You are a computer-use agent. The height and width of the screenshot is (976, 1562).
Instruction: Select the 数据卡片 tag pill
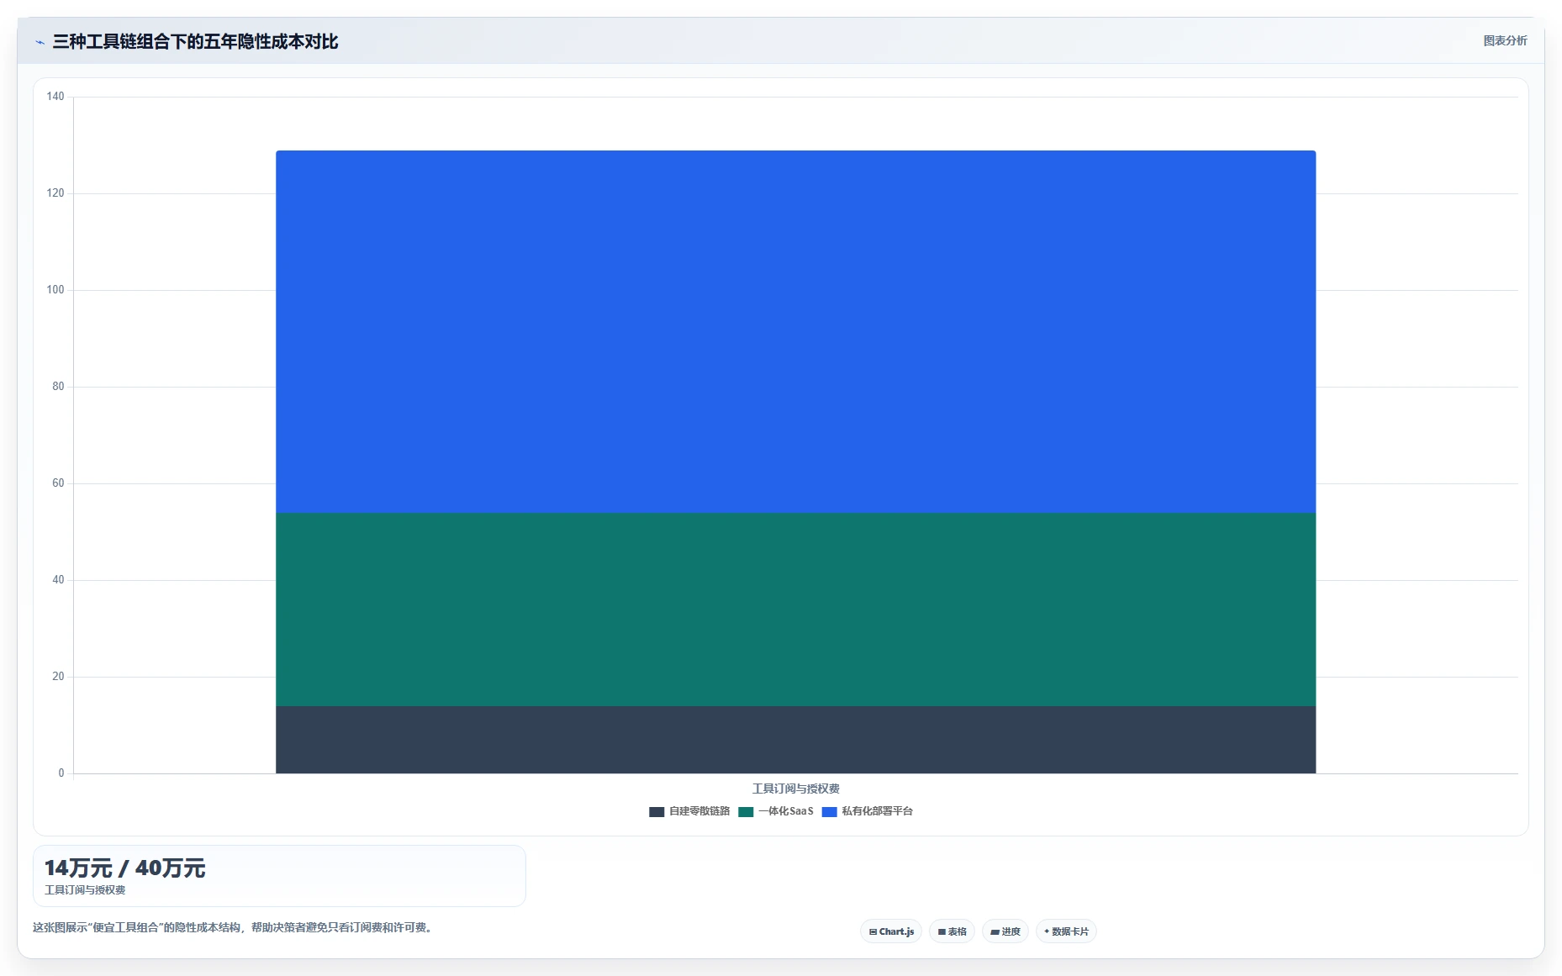pyautogui.click(x=1066, y=931)
